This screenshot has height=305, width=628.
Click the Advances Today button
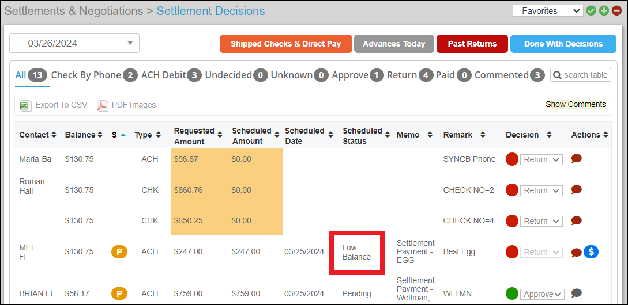click(394, 44)
